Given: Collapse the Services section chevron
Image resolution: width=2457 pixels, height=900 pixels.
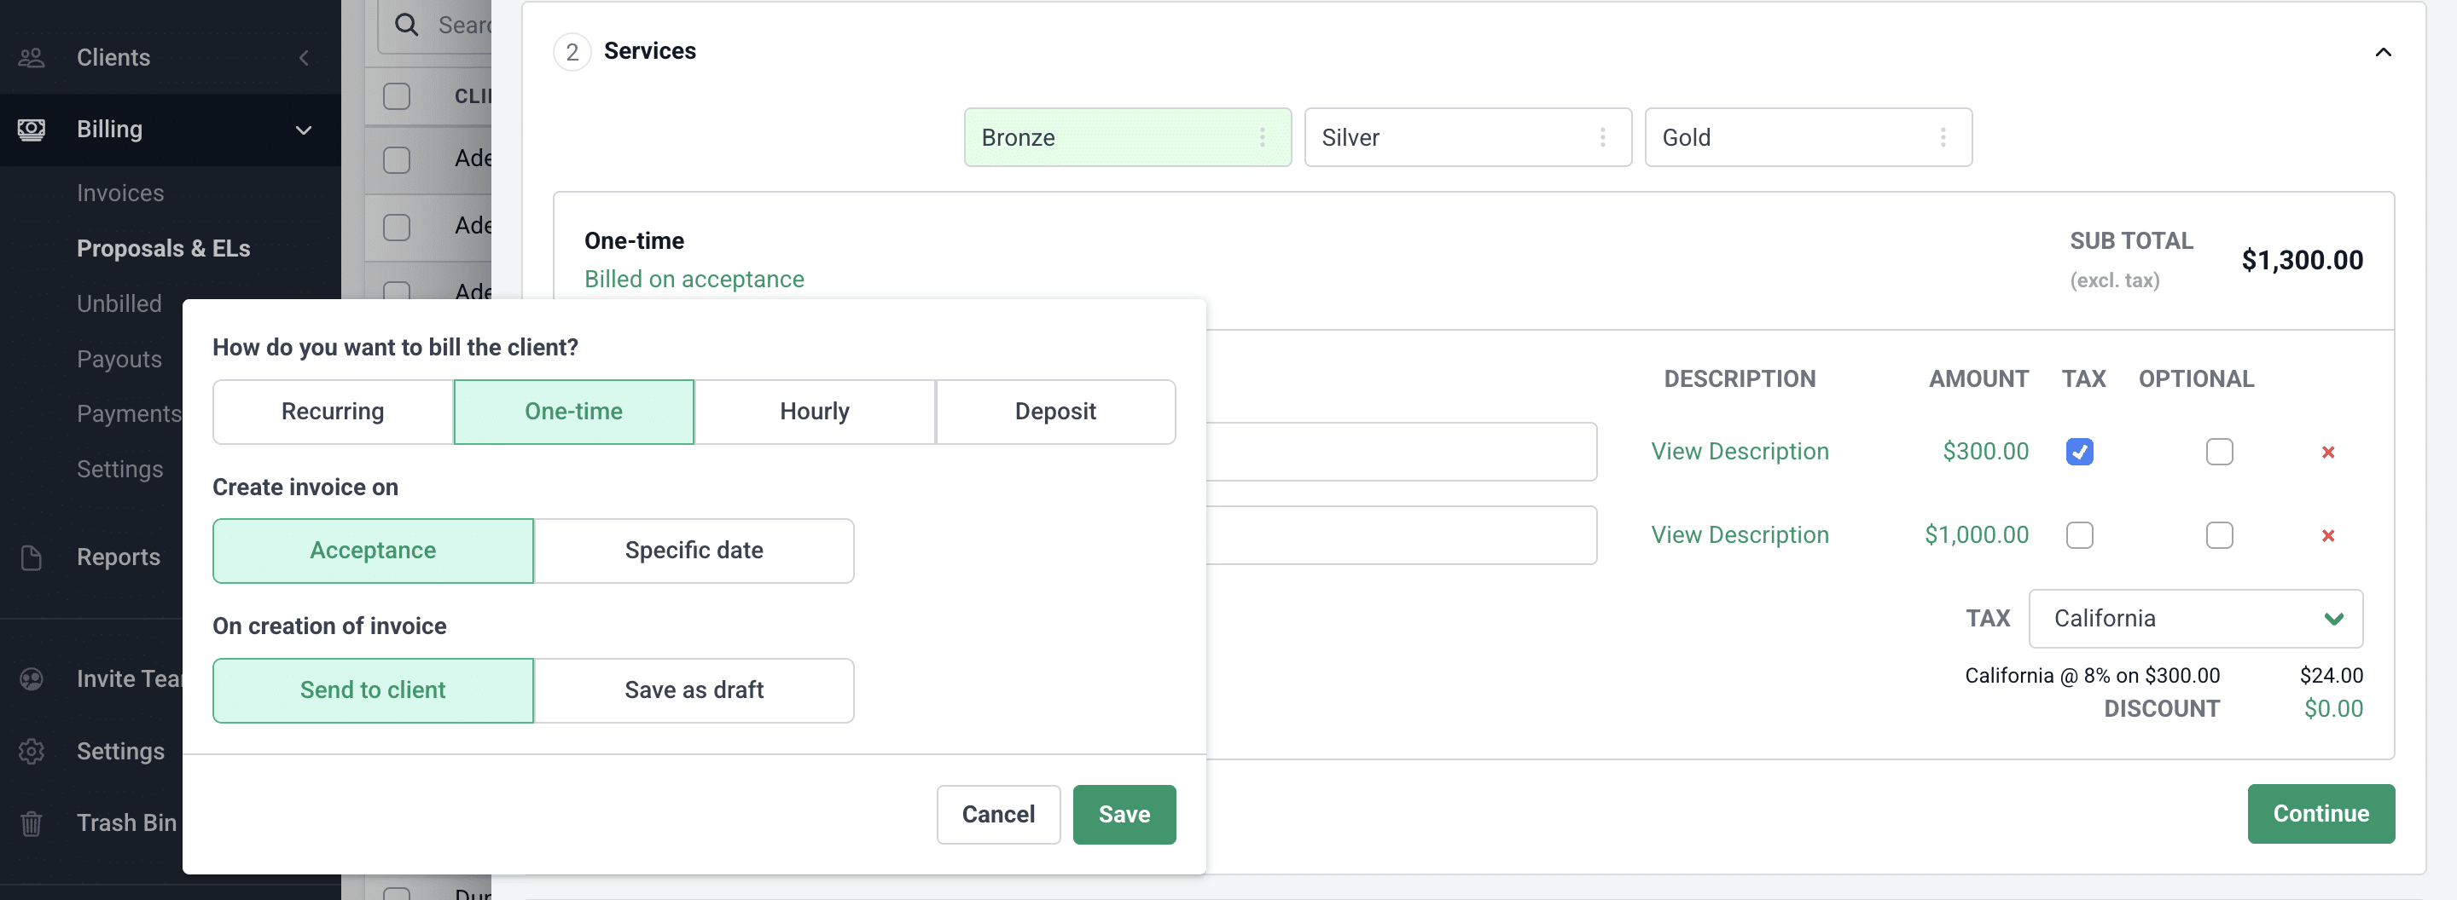Looking at the screenshot, I should (2383, 52).
